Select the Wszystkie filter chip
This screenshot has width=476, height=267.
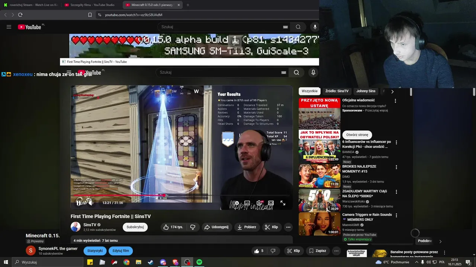309,91
